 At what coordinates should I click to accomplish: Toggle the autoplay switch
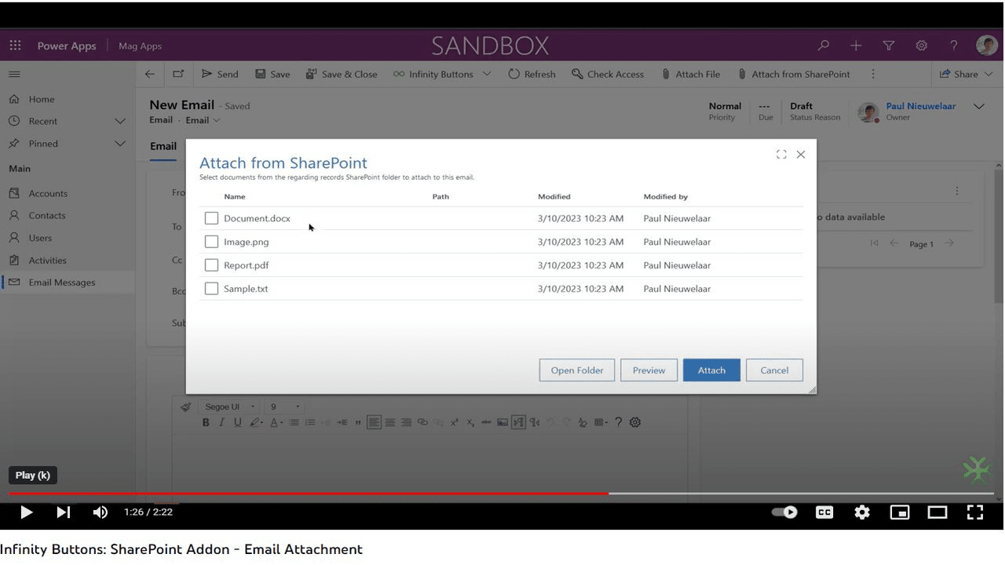[784, 512]
